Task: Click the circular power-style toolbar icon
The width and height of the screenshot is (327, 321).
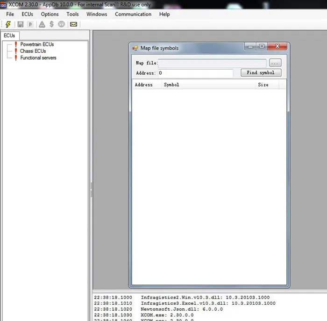Action: (61, 24)
